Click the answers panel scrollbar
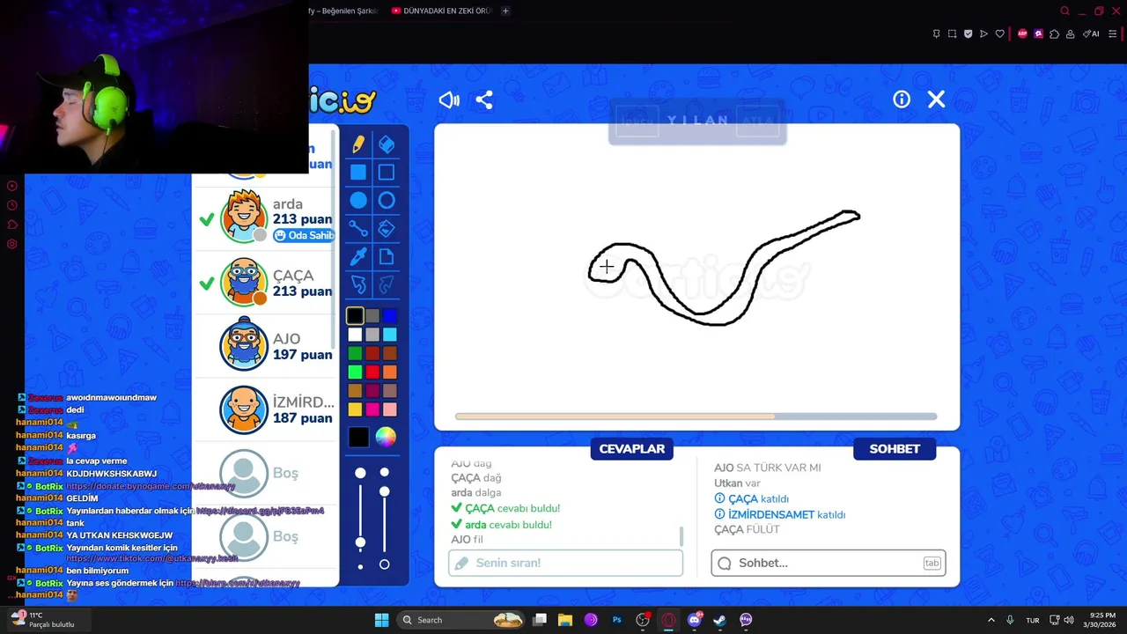Image resolution: width=1127 pixels, height=634 pixels. 681,536
